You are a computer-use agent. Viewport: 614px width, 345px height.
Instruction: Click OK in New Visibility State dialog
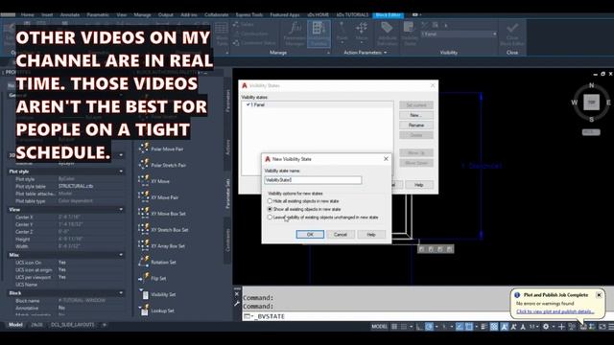310,234
